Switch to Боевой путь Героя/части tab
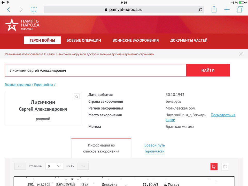 click(x=154, y=148)
